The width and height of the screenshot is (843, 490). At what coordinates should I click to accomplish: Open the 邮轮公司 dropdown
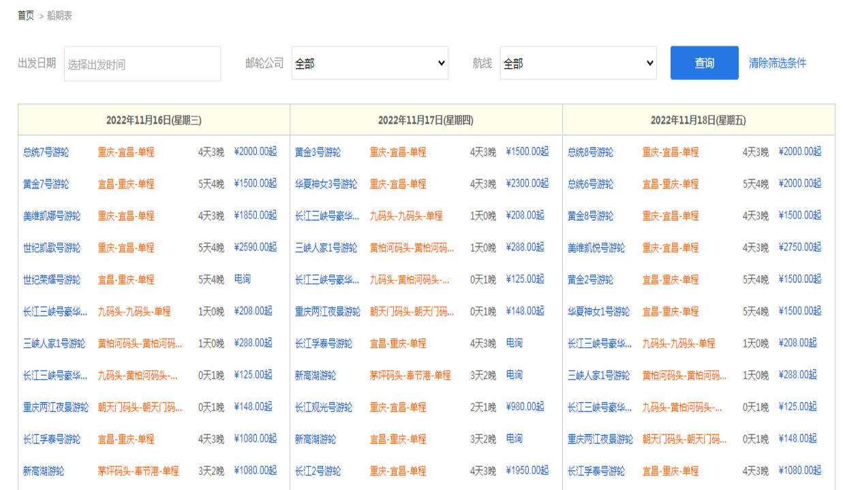369,63
